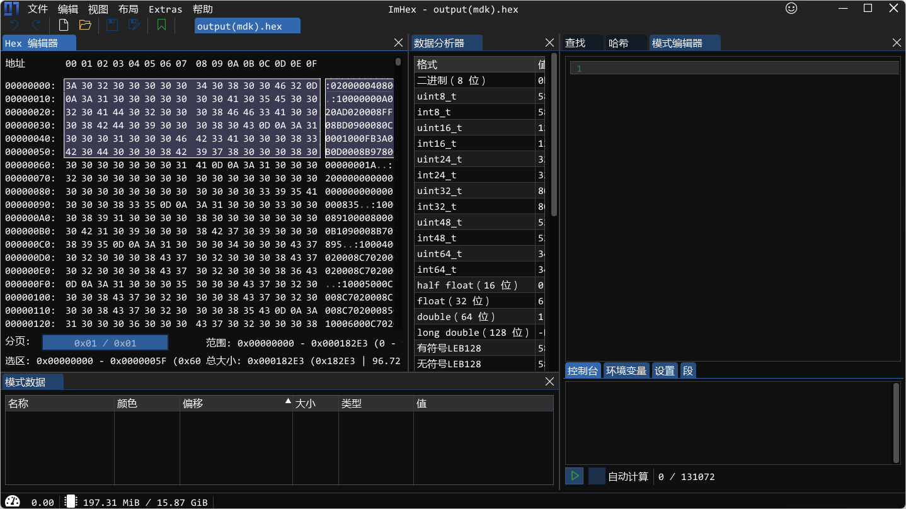This screenshot has width=906, height=509.
Task: Click ASCII text 200000000000 at row 00000070
Action: pyautogui.click(x=359, y=178)
